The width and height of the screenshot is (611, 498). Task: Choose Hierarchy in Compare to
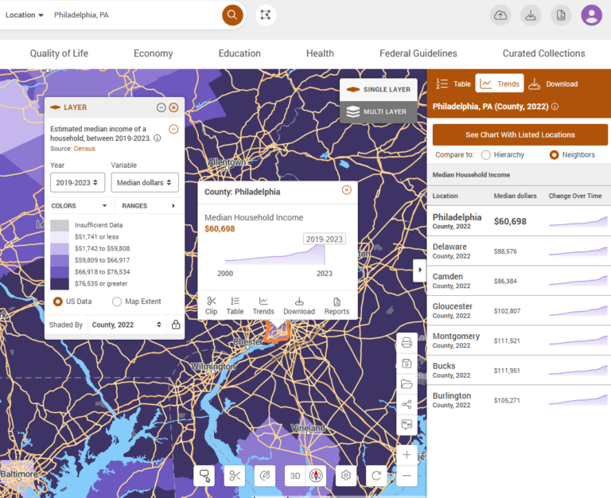pos(486,155)
